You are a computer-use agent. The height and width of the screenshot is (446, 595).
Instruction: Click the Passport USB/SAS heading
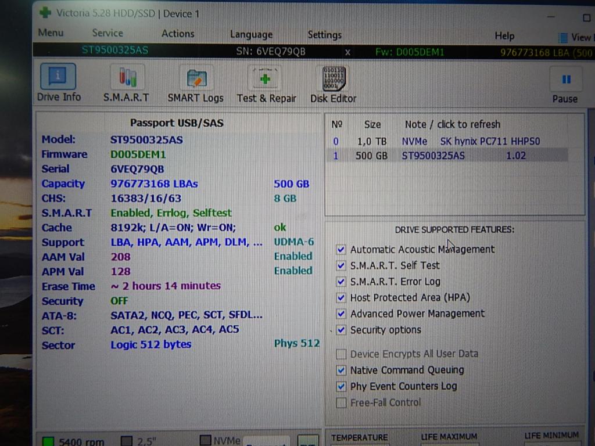(177, 123)
